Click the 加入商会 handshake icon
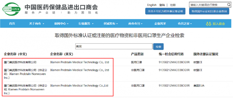Viewport: 233px width, 98px height. coord(208,24)
